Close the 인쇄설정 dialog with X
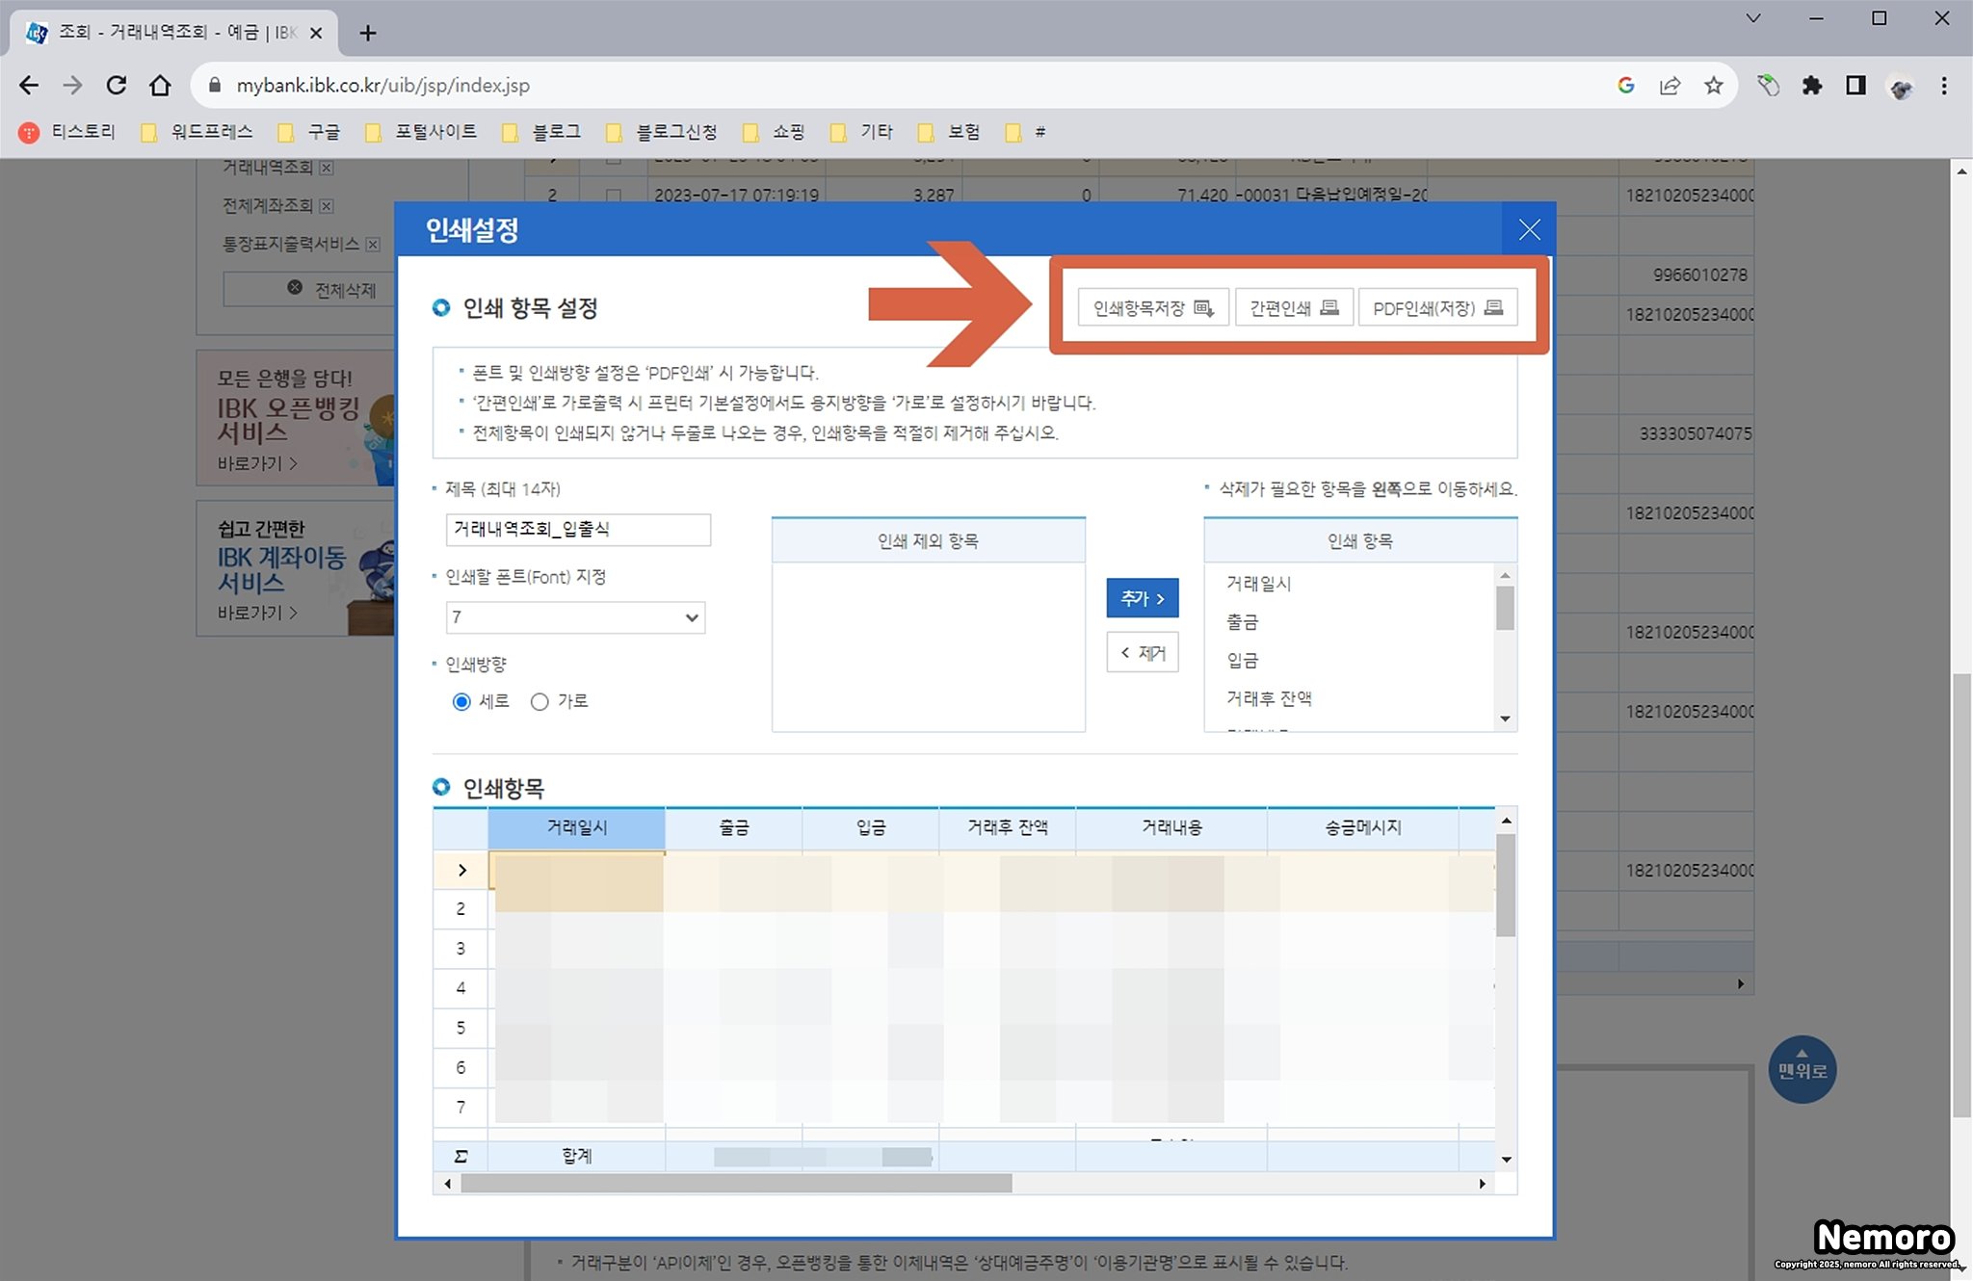 point(1529,229)
